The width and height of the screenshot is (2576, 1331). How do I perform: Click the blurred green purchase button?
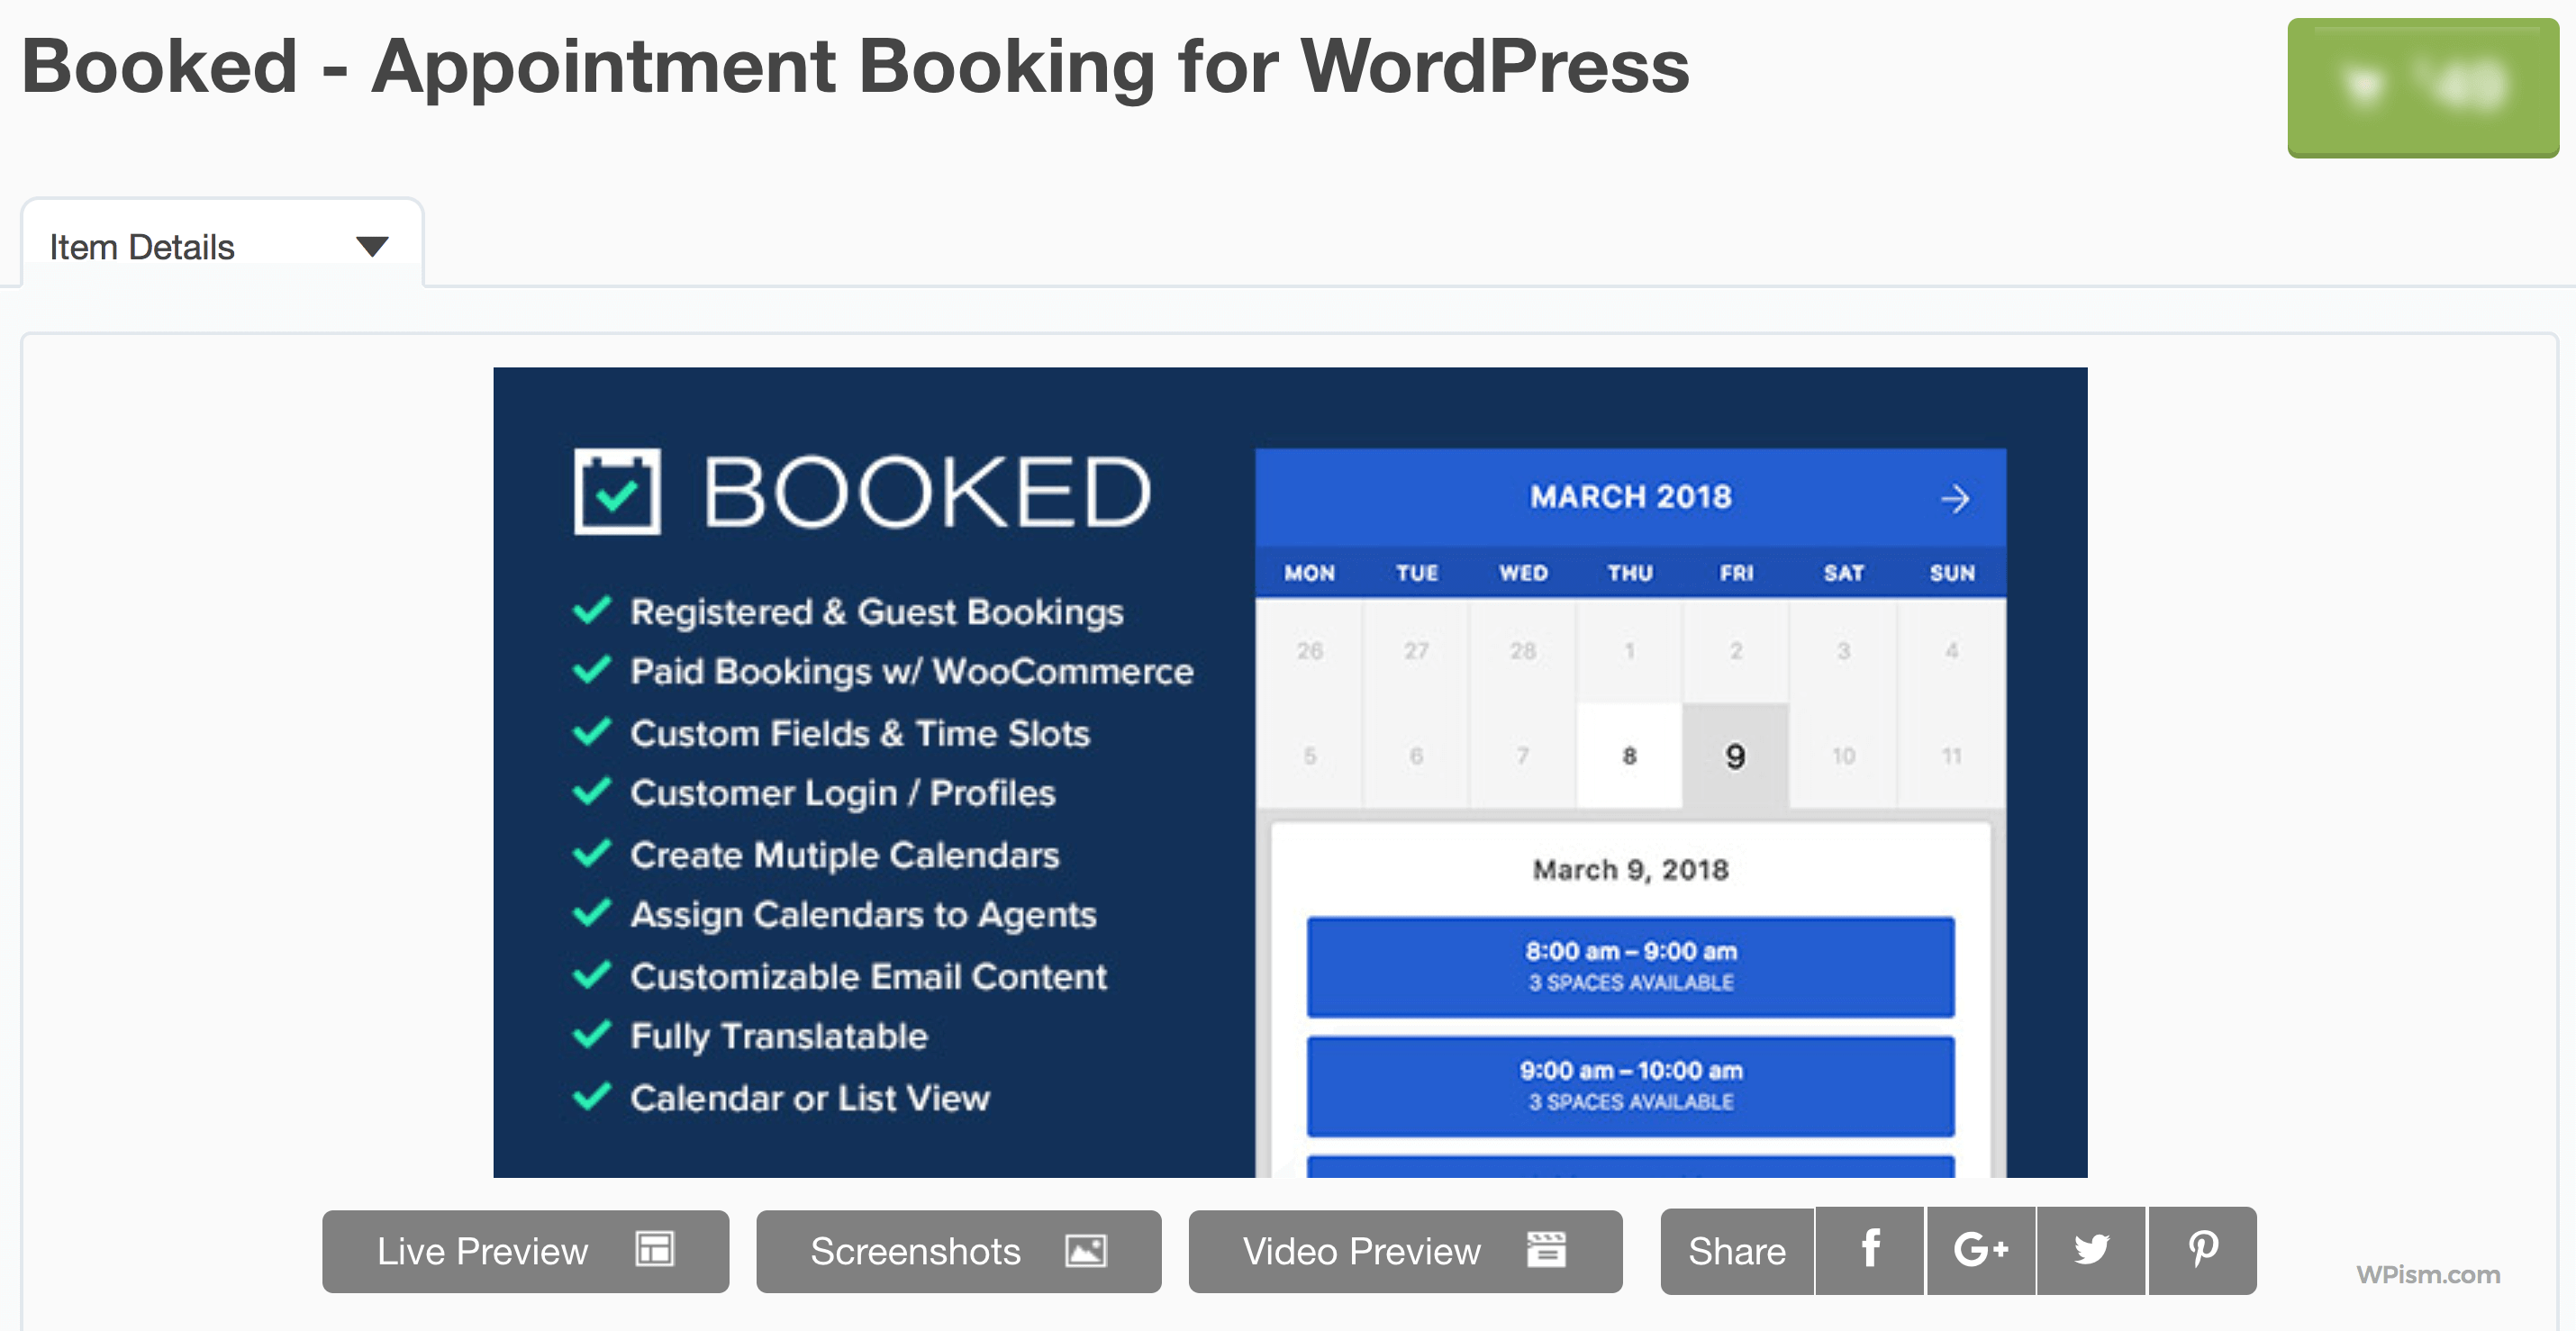click(x=2423, y=88)
